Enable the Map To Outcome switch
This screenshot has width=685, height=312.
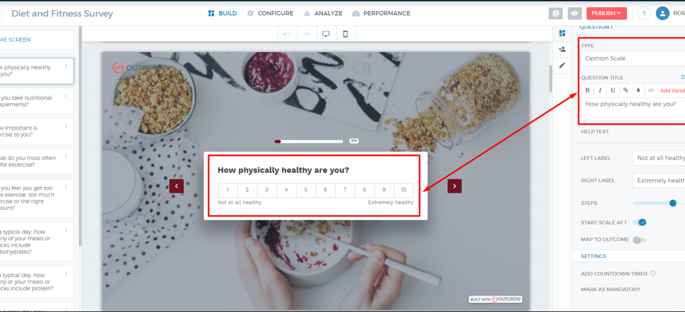pos(639,240)
